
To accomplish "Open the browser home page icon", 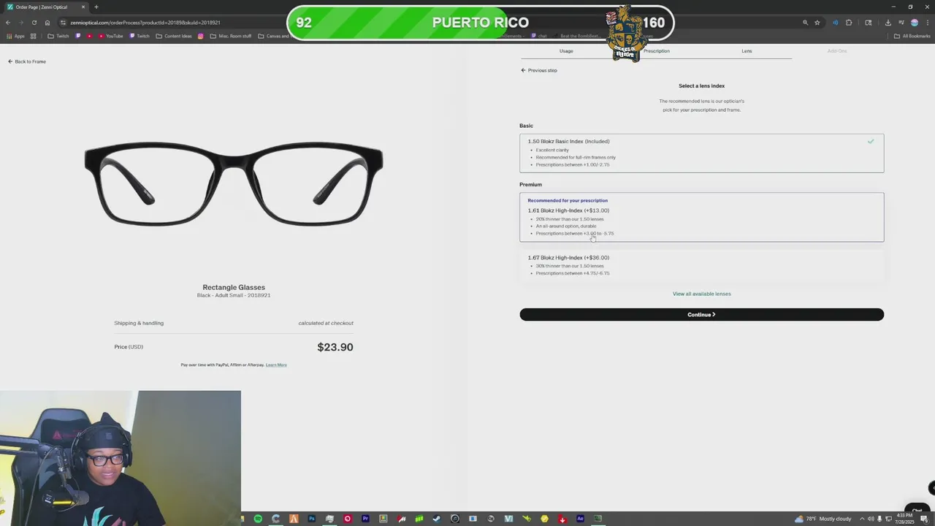I will coord(47,23).
